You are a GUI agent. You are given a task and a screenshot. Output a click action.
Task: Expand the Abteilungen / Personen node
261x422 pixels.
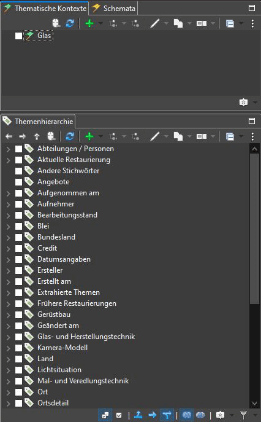8,149
